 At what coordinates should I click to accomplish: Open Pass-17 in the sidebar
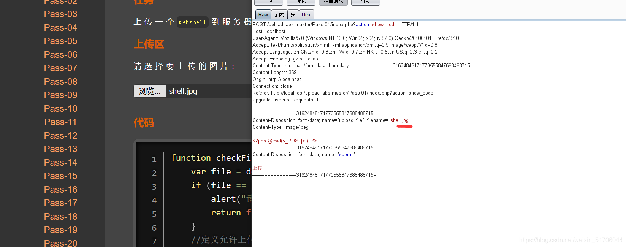[60, 203]
